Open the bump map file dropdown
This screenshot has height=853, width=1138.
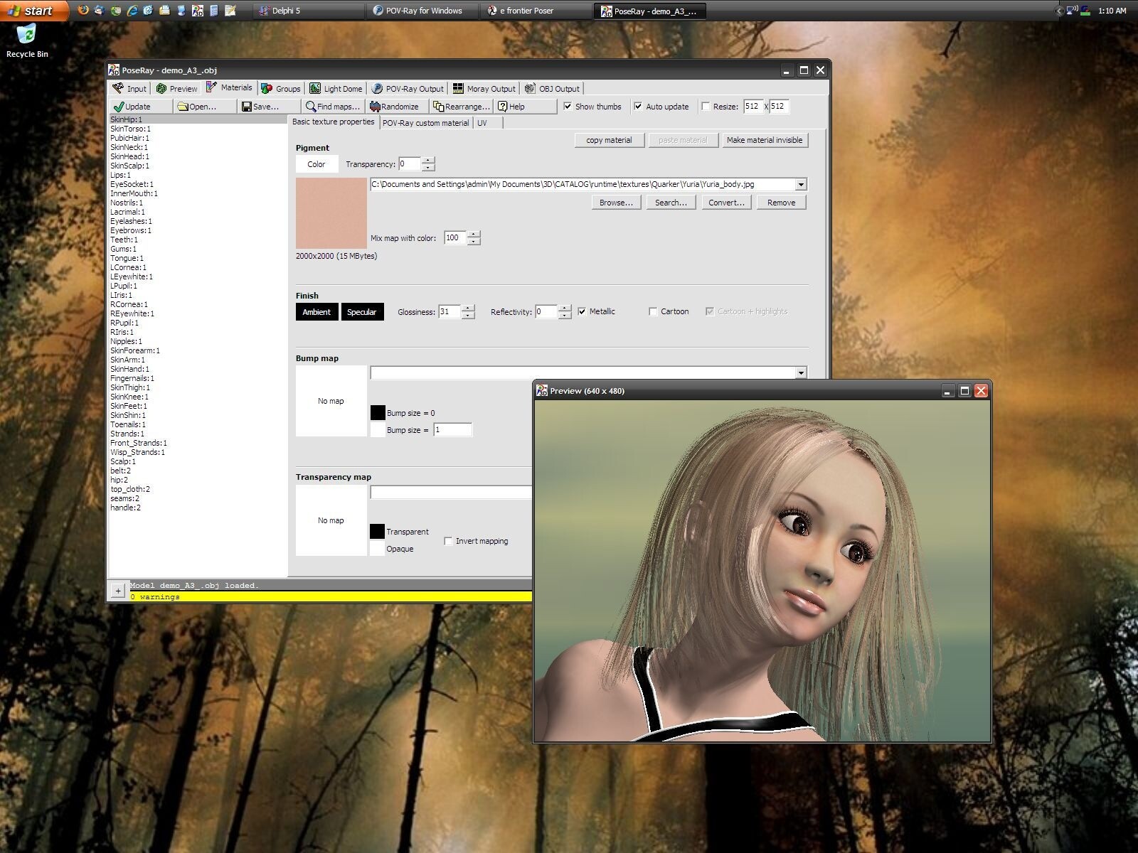pyautogui.click(x=801, y=373)
